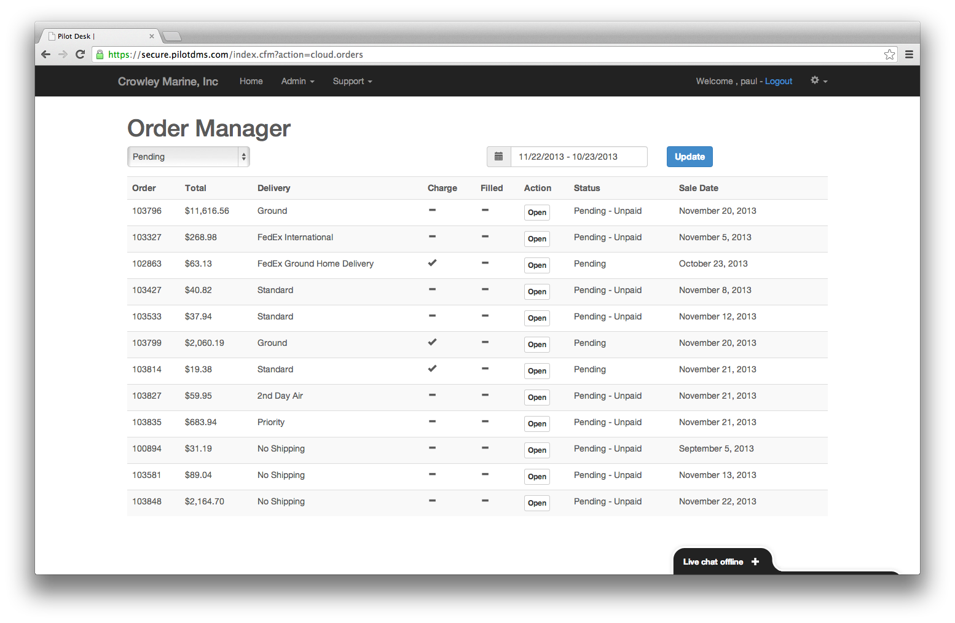The width and height of the screenshot is (955, 623).
Task: Toggle Filled status for order 103796
Action: 485,211
